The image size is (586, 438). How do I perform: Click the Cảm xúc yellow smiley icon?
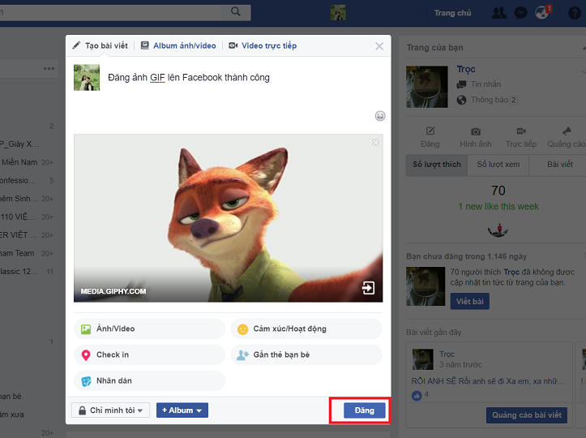[x=242, y=329]
